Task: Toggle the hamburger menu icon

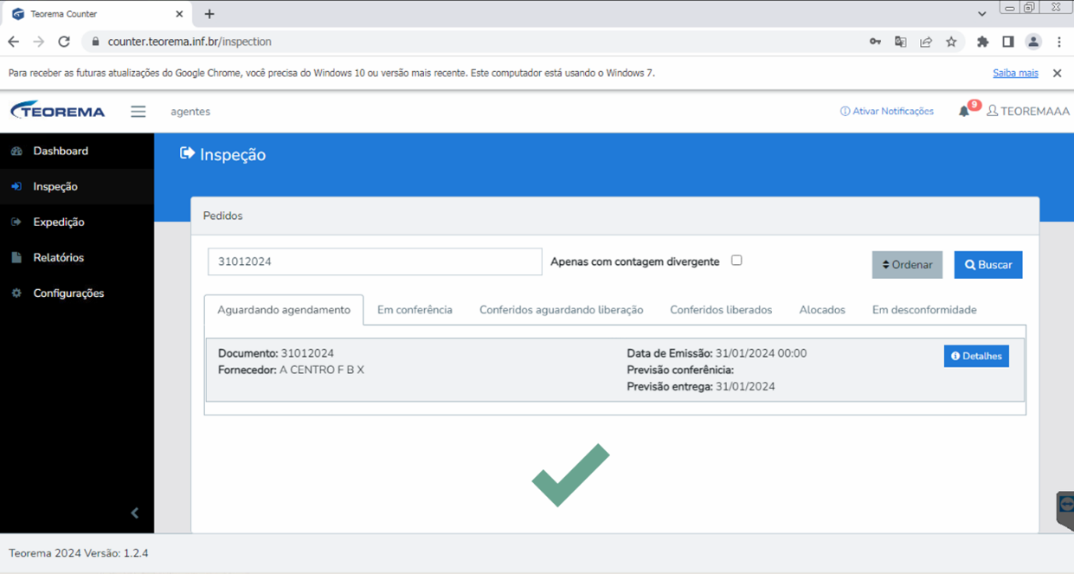Action: 138,112
